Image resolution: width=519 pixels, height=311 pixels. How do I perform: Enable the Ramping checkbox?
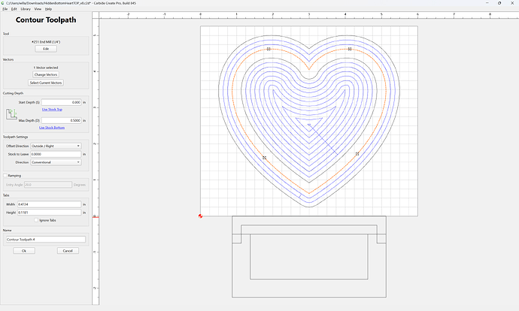pos(5,176)
